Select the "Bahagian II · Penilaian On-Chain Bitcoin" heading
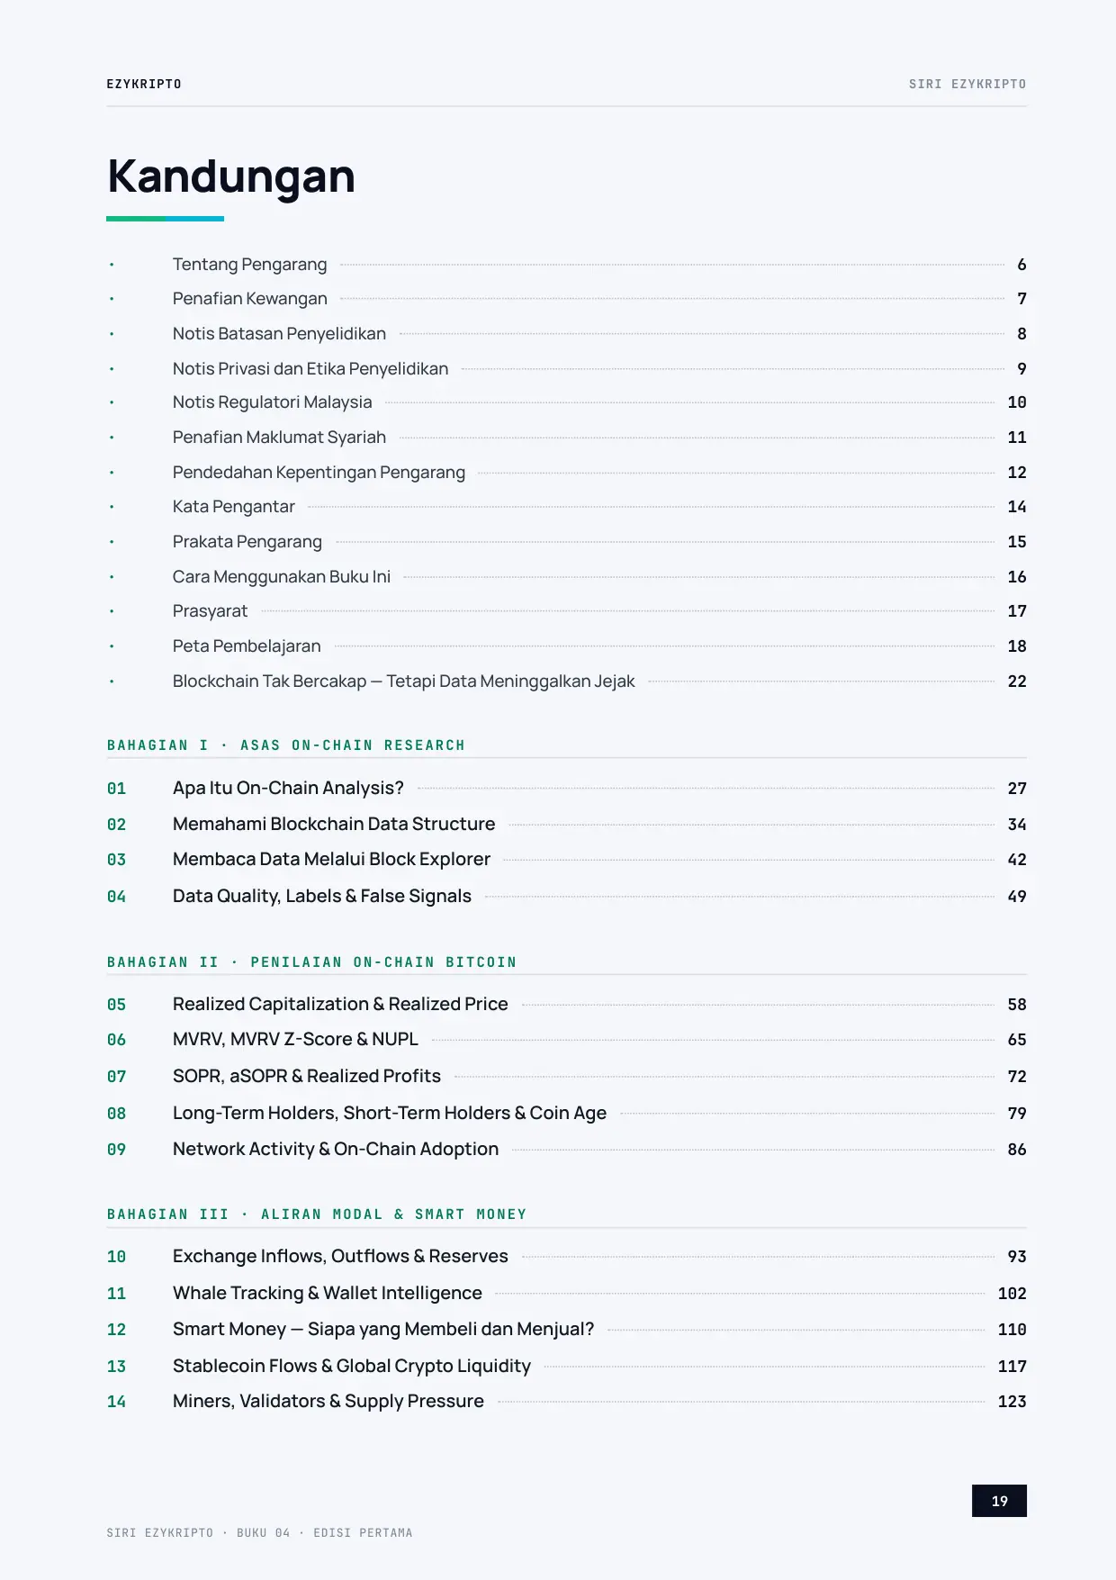The image size is (1116, 1580). click(x=312, y=962)
